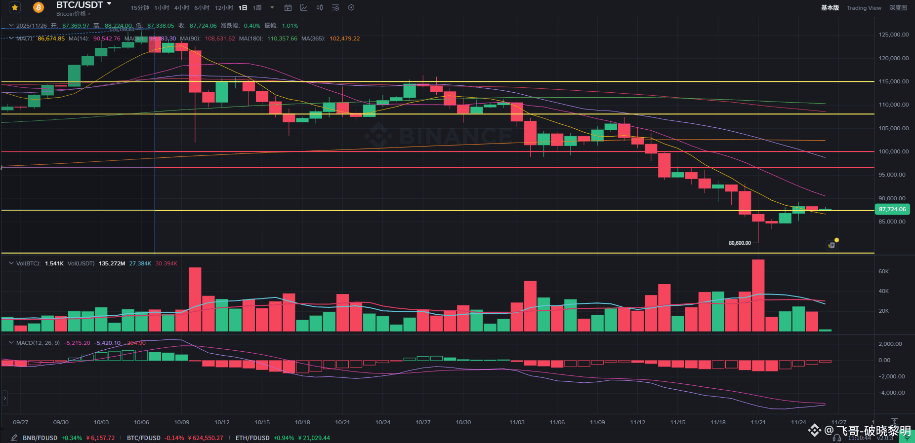This screenshot has height=443, width=915.
Task: Select the 12小时 timeframe
Action: (x=224, y=8)
